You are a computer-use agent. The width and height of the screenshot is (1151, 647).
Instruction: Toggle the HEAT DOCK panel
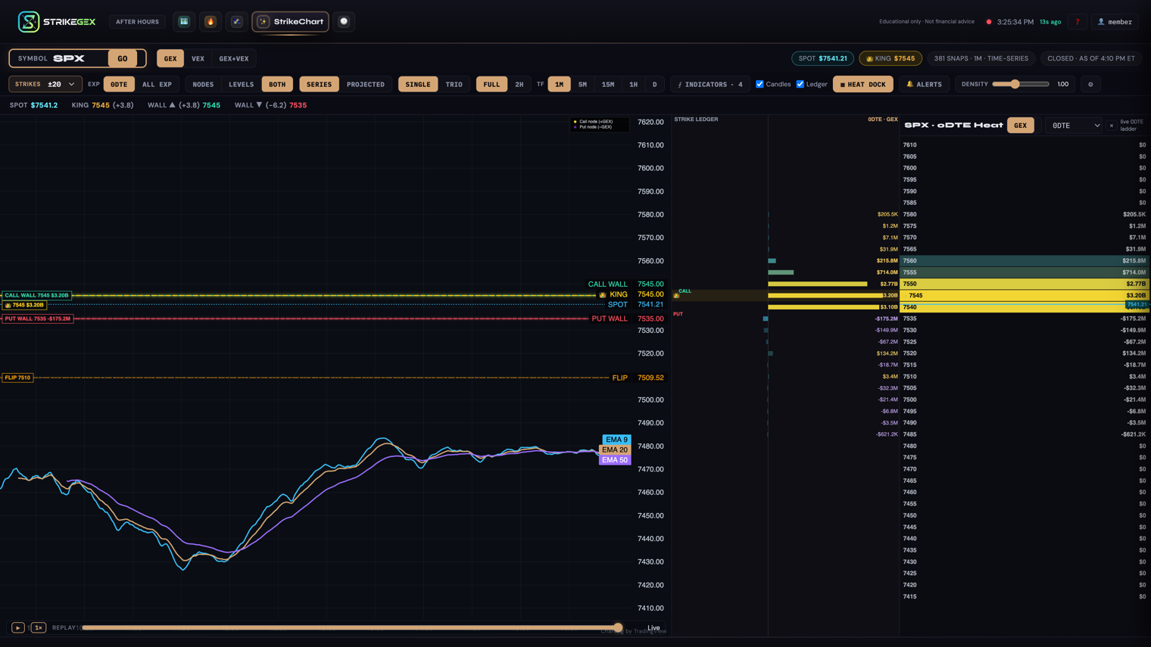tap(862, 84)
